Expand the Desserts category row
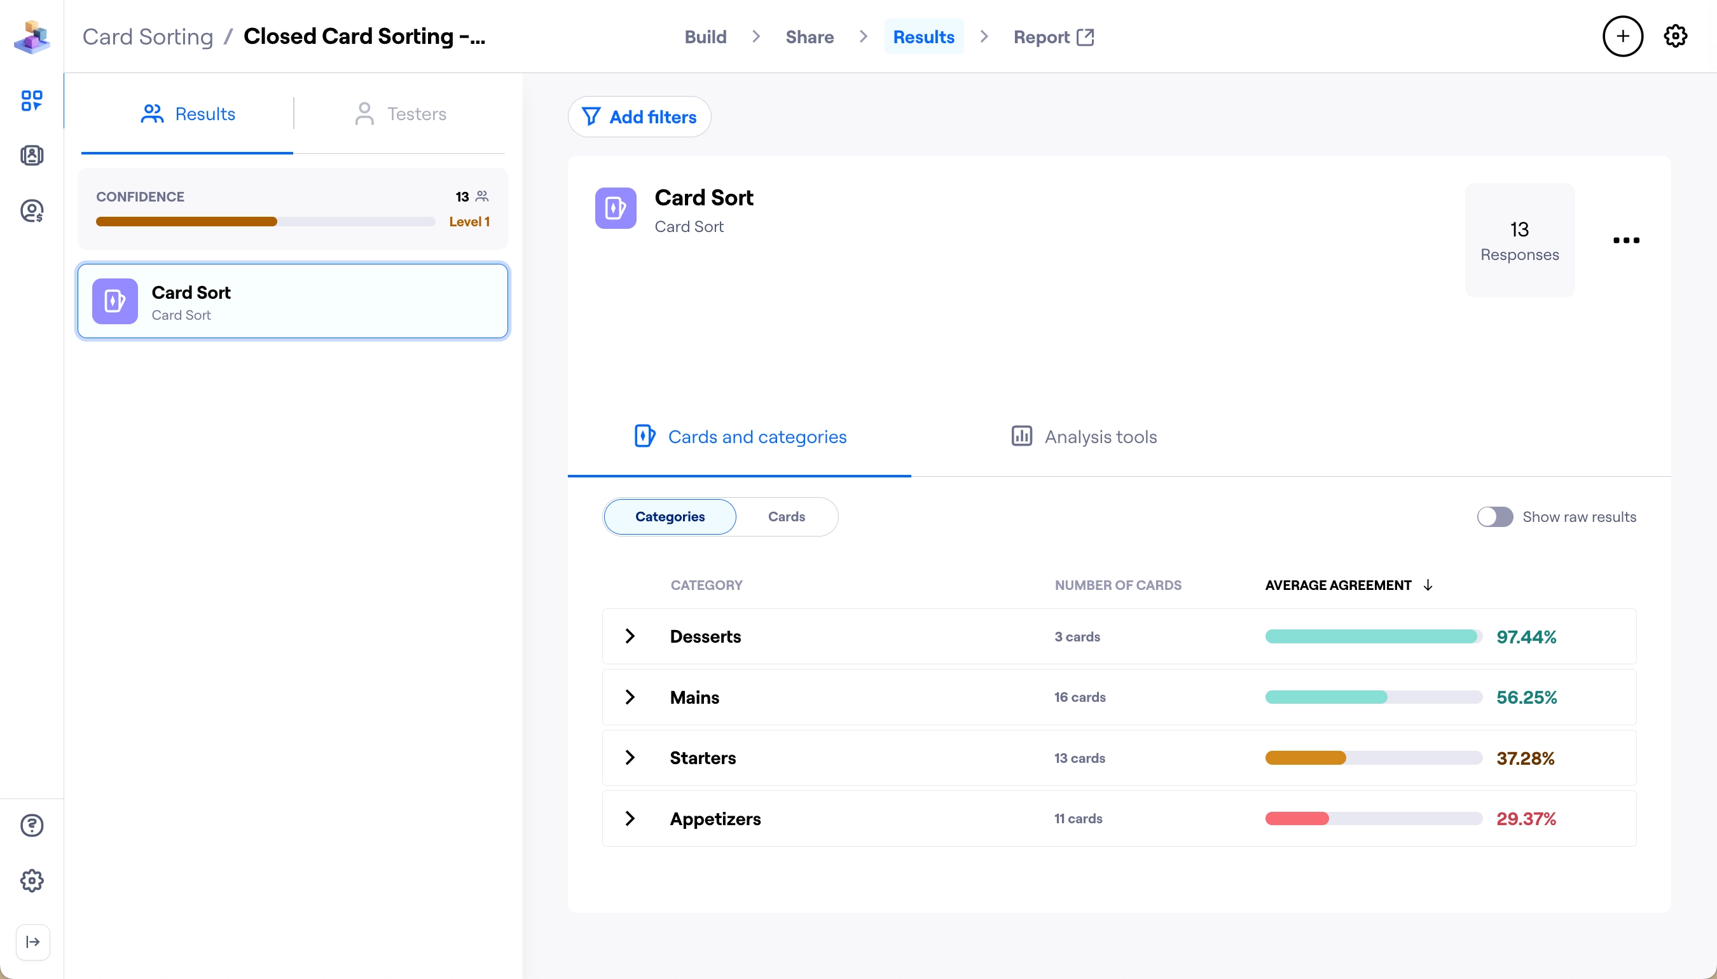The height and width of the screenshot is (979, 1717). [x=630, y=636]
